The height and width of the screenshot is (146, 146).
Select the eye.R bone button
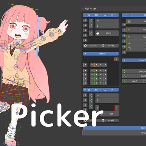132,81
